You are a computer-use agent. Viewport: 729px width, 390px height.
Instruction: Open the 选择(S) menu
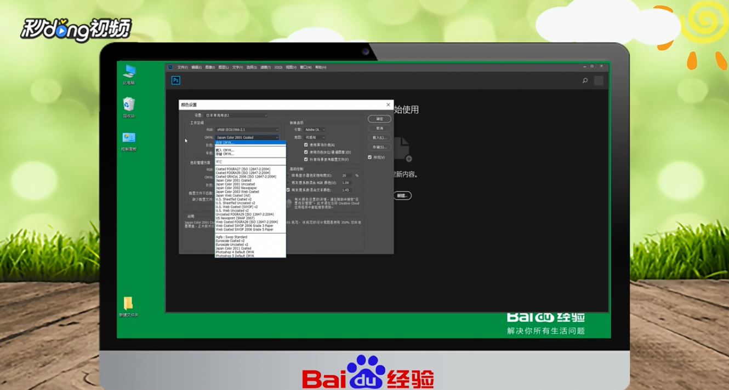pyautogui.click(x=251, y=67)
